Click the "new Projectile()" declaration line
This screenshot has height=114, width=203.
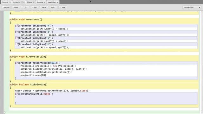point(48,66)
